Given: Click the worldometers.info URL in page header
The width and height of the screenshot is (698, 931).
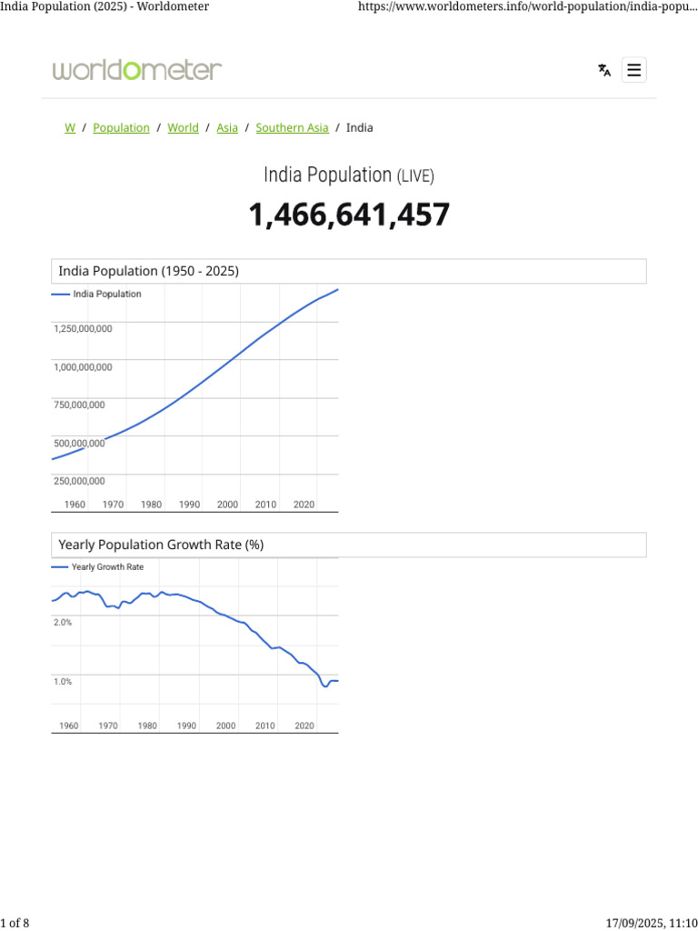Looking at the screenshot, I should 527,6.
